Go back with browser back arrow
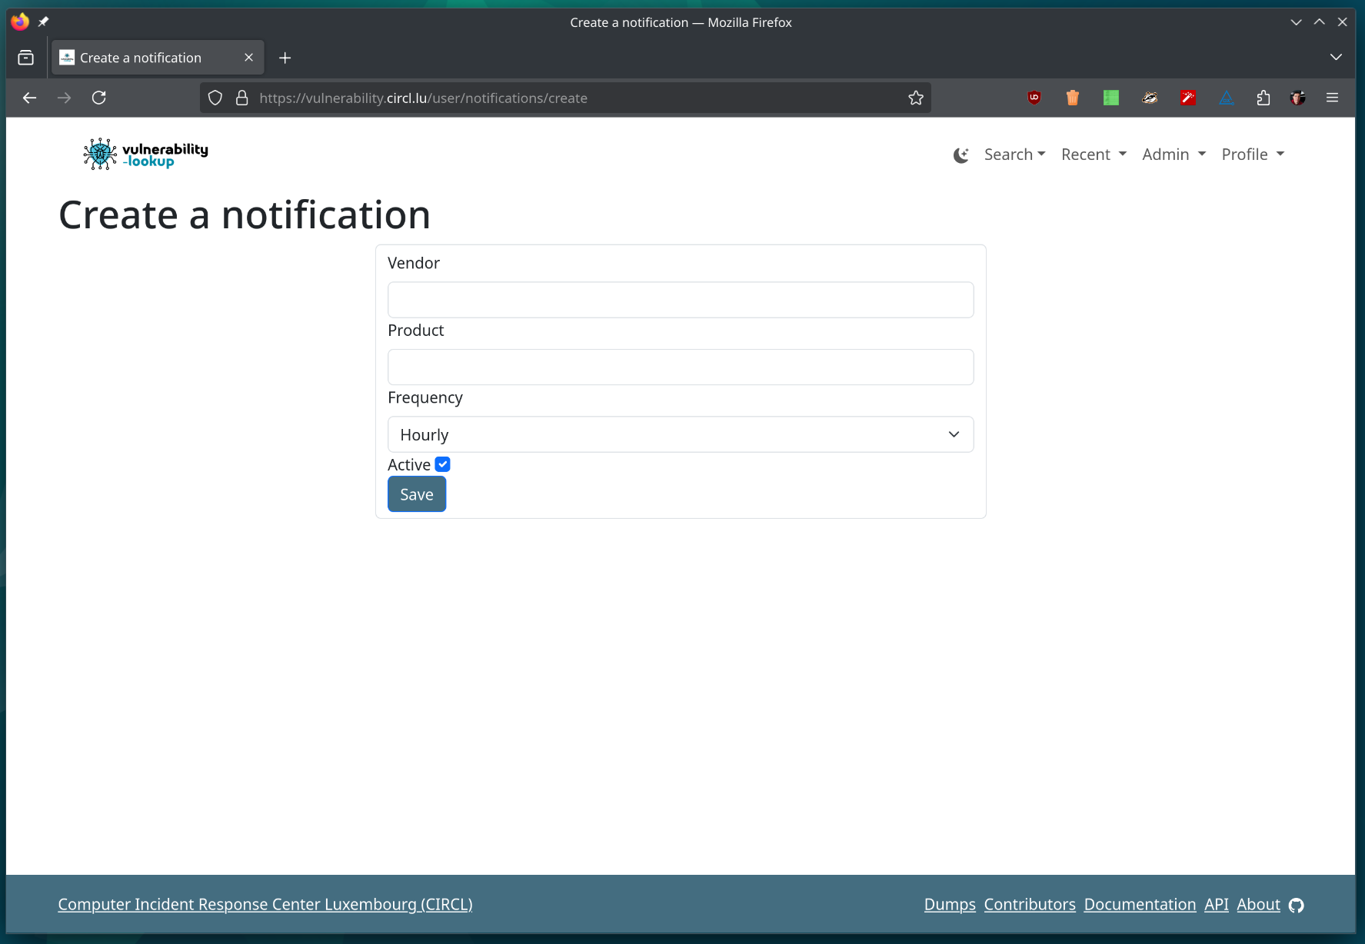This screenshot has height=944, width=1365. [30, 98]
